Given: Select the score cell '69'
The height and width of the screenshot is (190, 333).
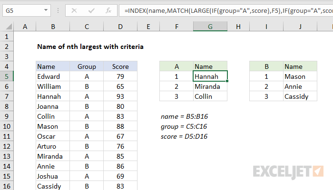Looking at the screenshot, I should click(x=120, y=176).
